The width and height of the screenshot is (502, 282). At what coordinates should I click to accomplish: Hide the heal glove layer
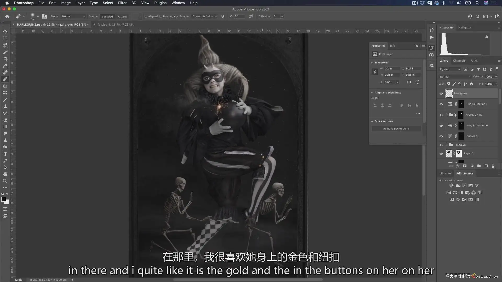tap(441, 93)
